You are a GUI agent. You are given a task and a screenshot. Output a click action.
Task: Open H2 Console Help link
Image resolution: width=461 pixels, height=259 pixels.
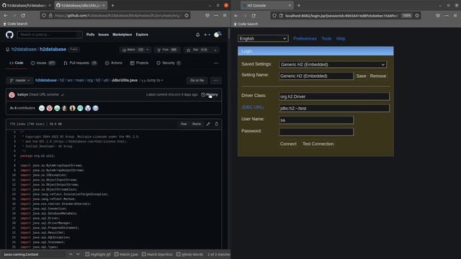click(341, 38)
